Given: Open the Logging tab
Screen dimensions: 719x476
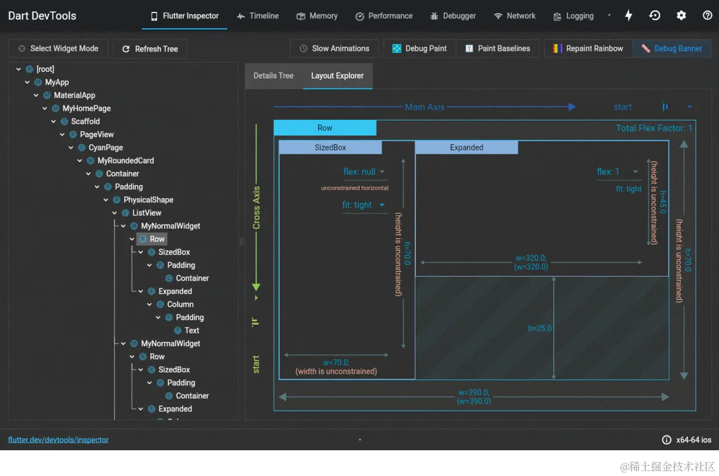Looking at the screenshot, I should point(573,16).
